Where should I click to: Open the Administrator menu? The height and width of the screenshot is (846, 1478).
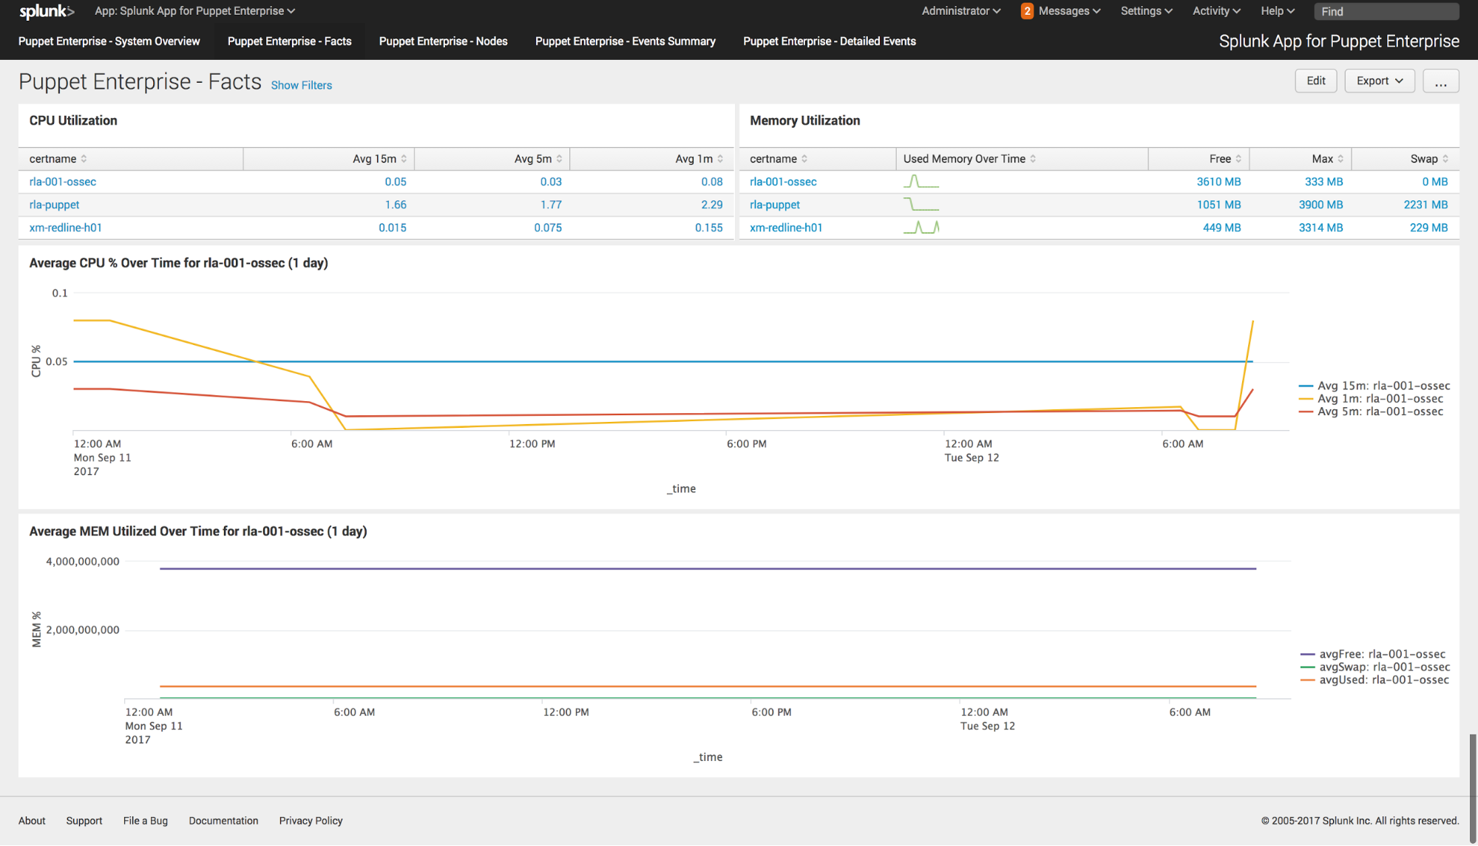(960, 11)
